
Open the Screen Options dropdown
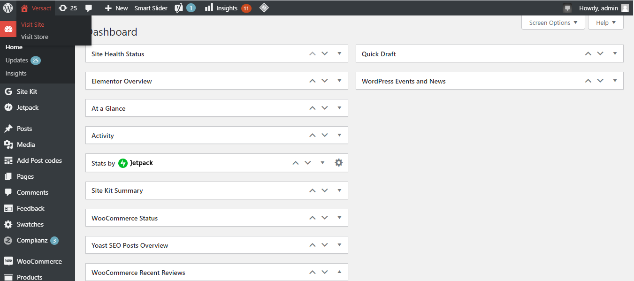tap(553, 23)
